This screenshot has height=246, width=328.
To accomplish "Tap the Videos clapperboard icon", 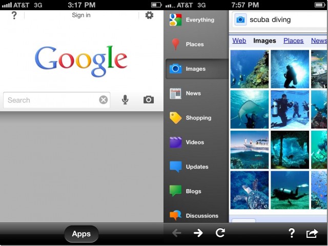I will (x=175, y=142).
